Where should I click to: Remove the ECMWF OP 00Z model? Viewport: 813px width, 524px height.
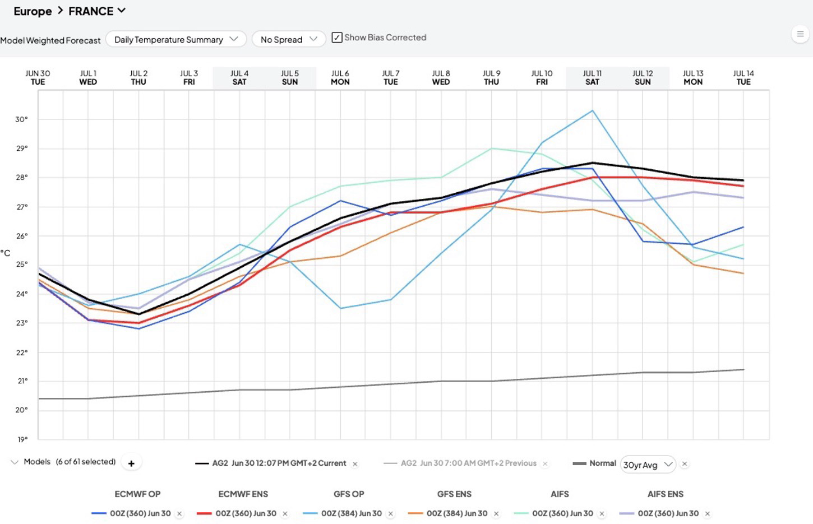point(179,514)
